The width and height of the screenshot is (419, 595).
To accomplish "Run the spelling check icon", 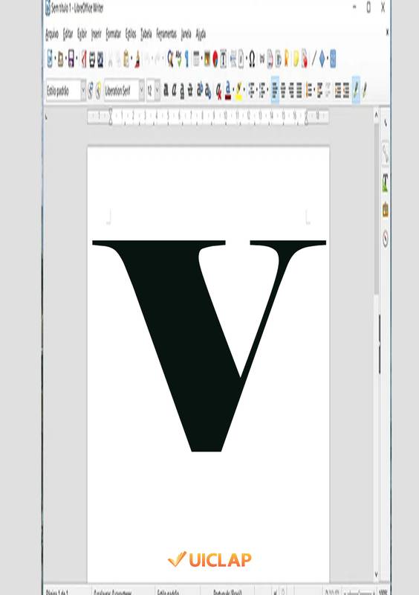I will pyautogui.click(x=178, y=59).
